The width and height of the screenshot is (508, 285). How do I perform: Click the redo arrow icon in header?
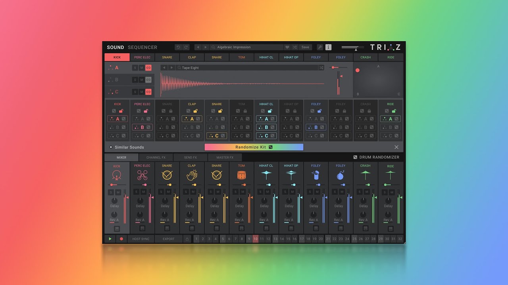tap(186, 47)
